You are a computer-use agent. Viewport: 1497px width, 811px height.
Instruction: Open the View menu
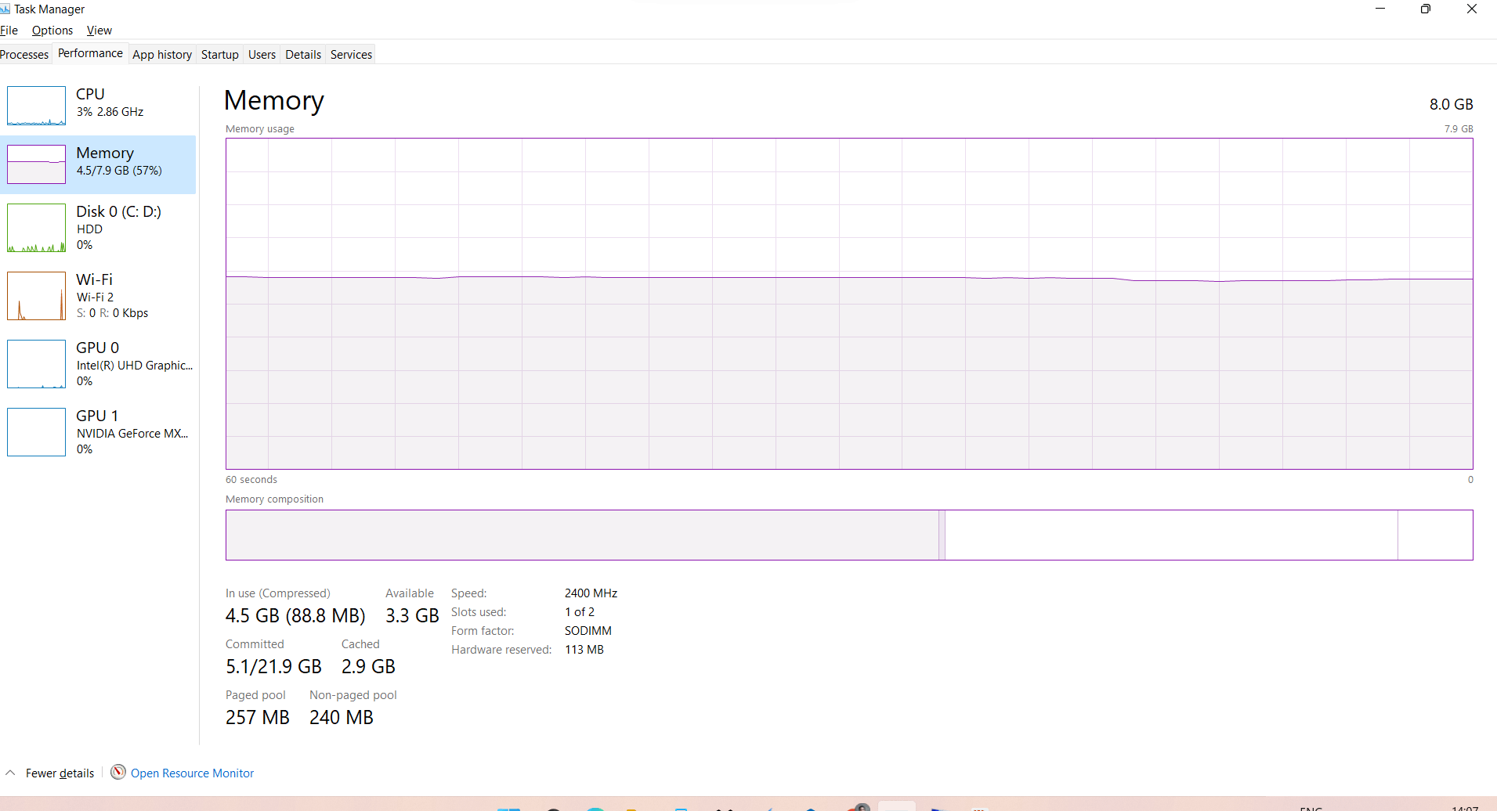coord(99,31)
